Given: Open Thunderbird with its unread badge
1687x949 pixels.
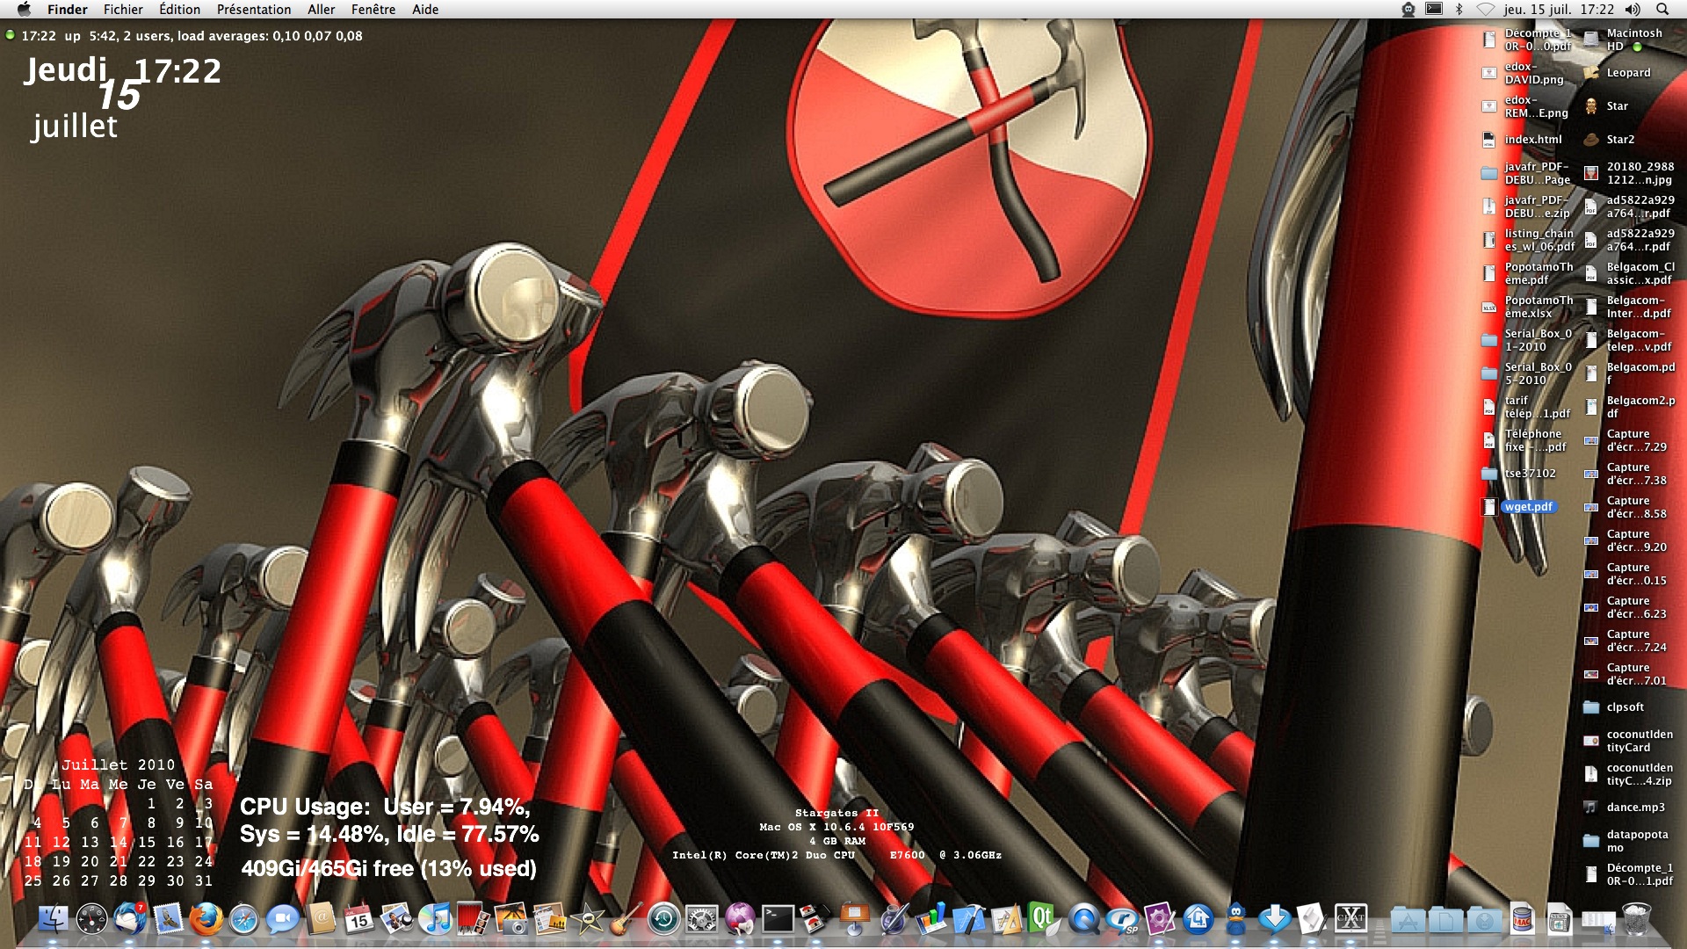Looking at the screenshot, I should tap(130, 919).
